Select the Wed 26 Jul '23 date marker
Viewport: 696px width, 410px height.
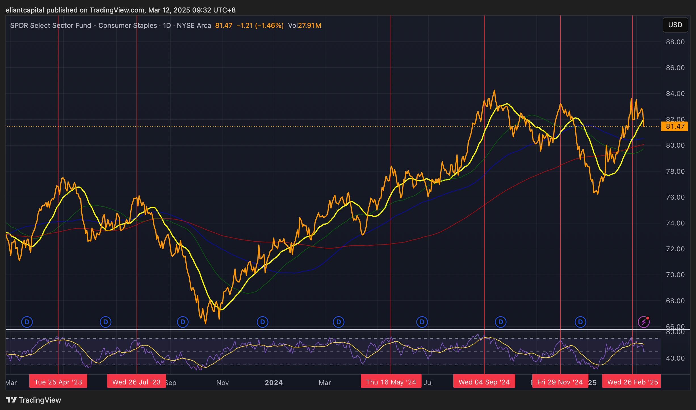pos(136,382)
